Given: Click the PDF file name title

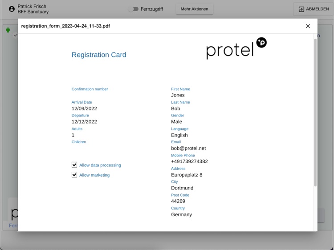Looking at the screenshot, I should click(65, 26).
